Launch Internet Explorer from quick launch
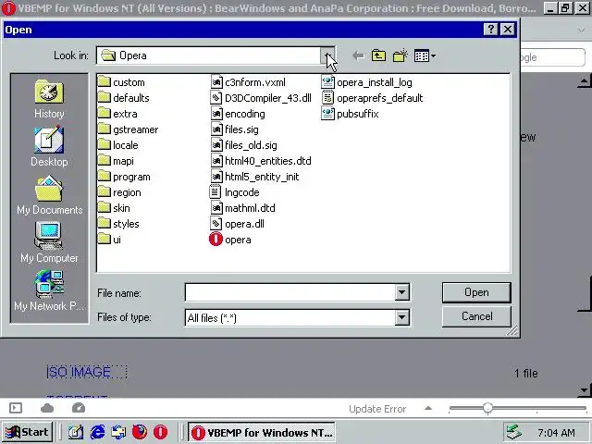The width and height of the screenshot is (592, 444). pyautogui.click(x=97, y=432)
